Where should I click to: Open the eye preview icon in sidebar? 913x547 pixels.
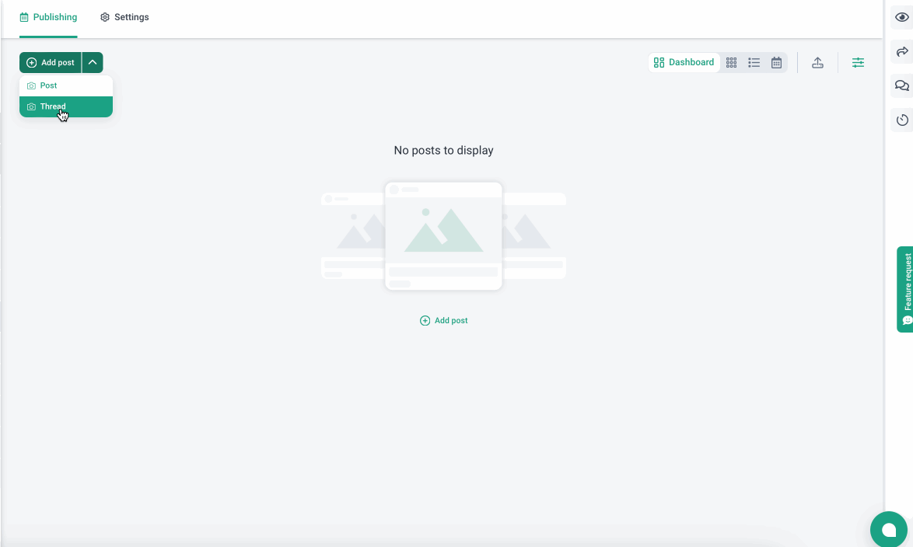[901, 18]
